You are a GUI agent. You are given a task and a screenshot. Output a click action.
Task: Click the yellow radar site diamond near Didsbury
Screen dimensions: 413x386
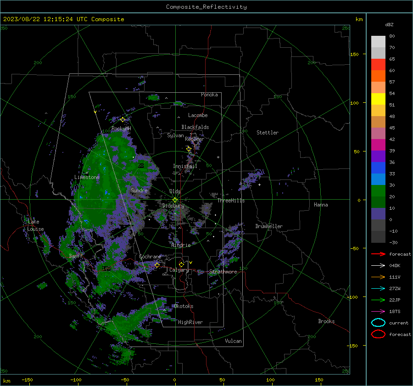point(175,200)
